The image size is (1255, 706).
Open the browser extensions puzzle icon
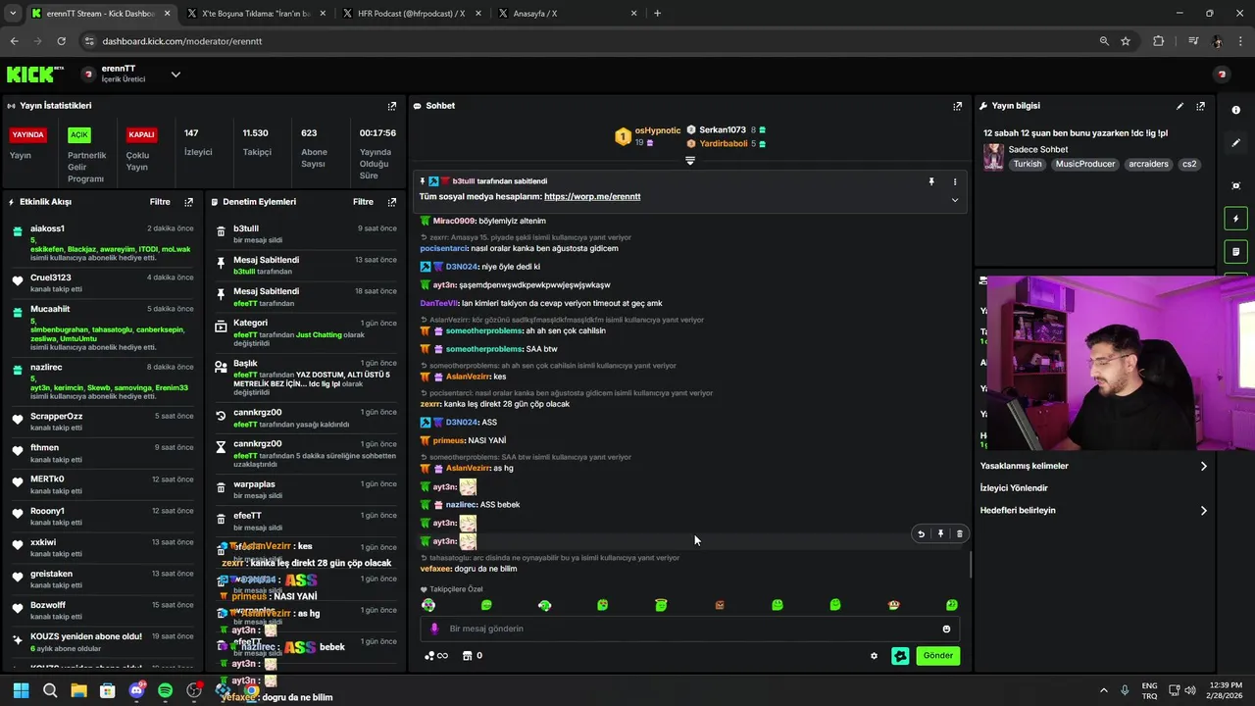1159,41
